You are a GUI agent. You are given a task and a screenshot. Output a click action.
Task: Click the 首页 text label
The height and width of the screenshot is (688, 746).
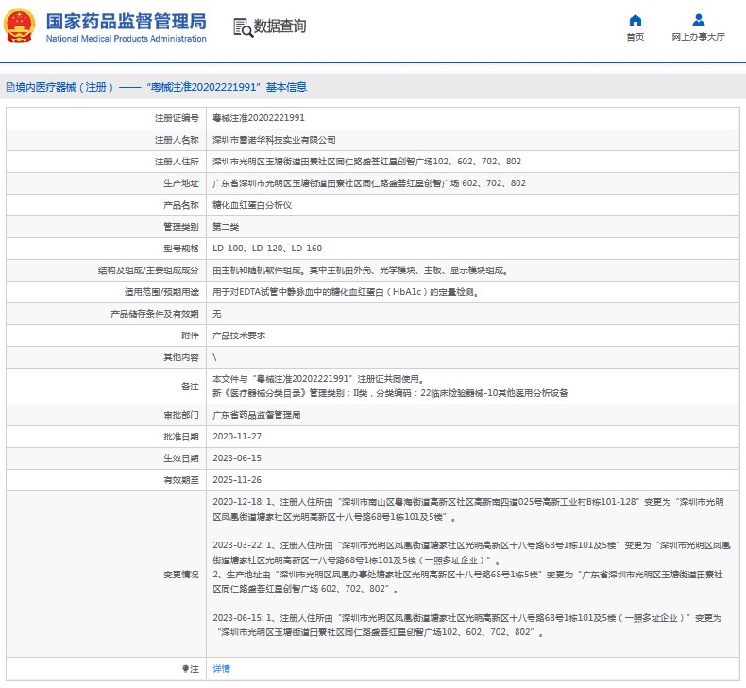click(x=636, y=37)
